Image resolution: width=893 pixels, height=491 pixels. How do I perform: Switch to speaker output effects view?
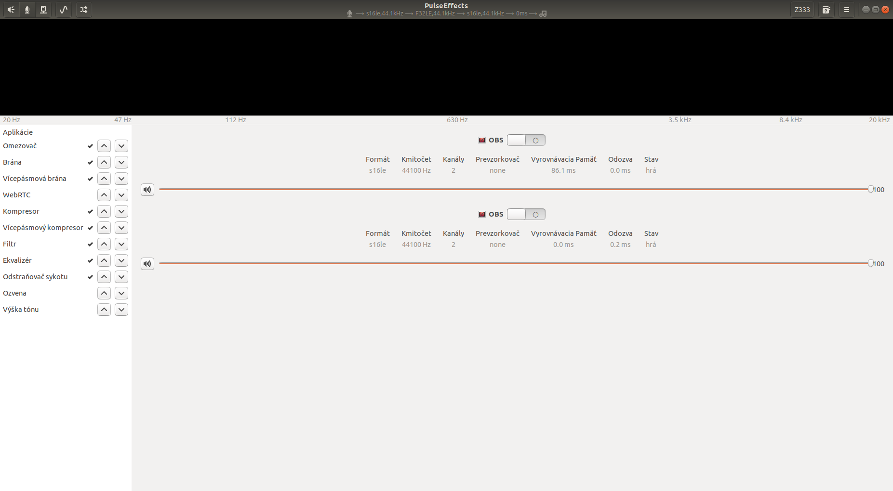[11, 10]
